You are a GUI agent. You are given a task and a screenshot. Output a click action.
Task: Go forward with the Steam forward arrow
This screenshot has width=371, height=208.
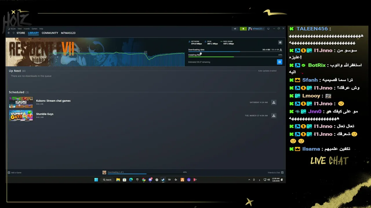[x=13, y=33]
